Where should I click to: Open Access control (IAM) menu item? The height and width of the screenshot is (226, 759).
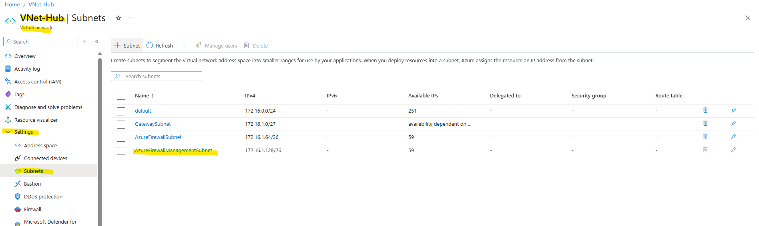click(38, 81)
